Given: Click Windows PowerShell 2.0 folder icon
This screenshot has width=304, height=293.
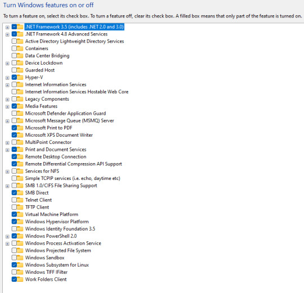Looking at the screenshot, I should 20,236.
